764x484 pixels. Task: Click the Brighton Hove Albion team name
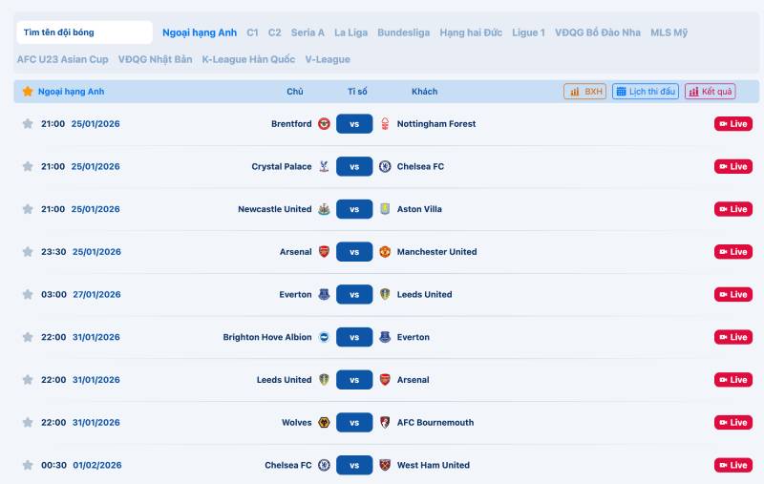[267, 337]
